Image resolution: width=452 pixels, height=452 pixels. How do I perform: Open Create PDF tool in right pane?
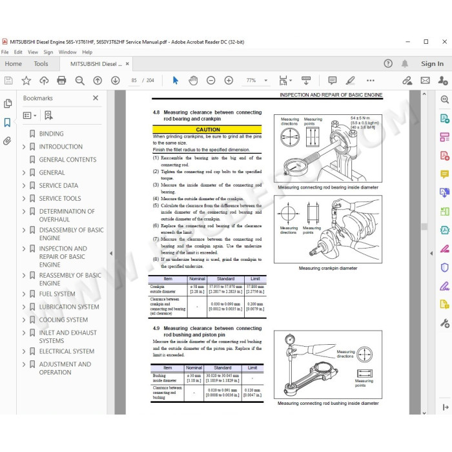[444, 156]
